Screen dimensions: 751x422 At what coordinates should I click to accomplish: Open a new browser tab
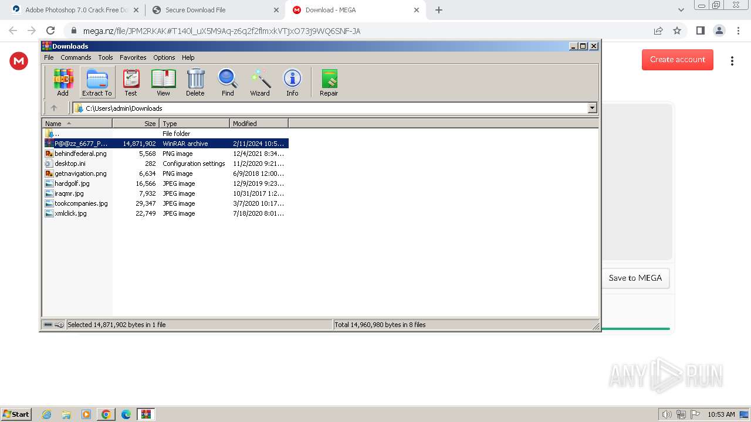pyautogui.click(x=439, y=10)
